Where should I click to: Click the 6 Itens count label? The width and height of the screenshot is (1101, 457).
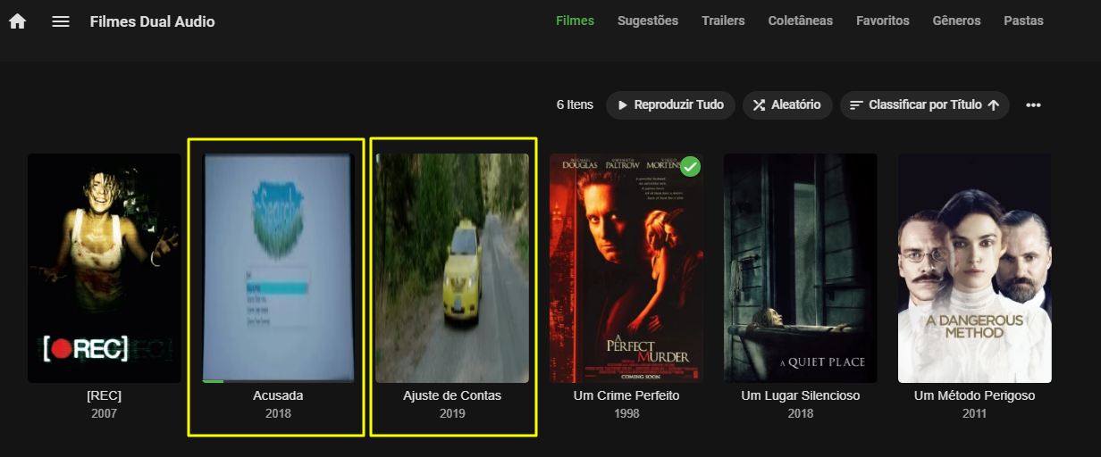pos(575,105)
